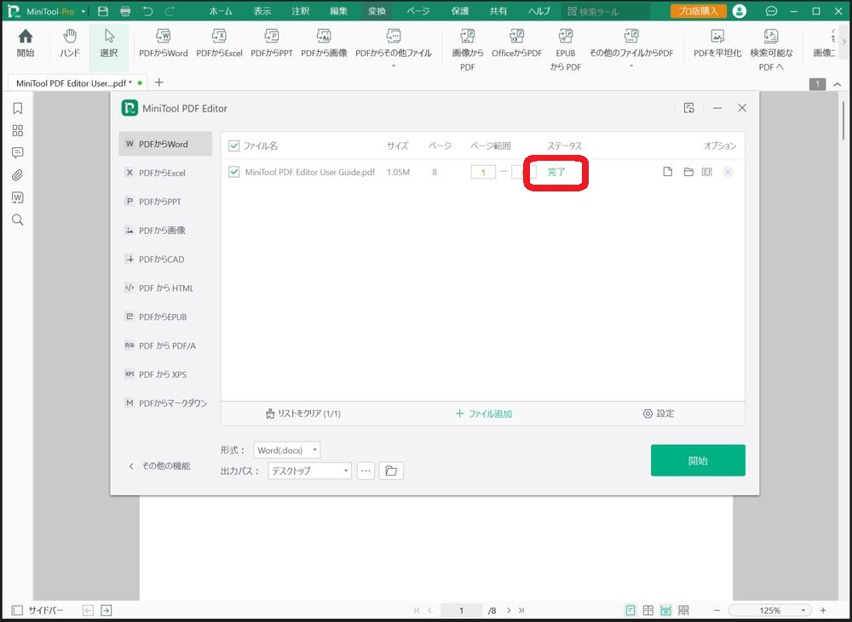Toggle the サイドバー sidebar button
852x622 pixels.
(x=37, y=611)
